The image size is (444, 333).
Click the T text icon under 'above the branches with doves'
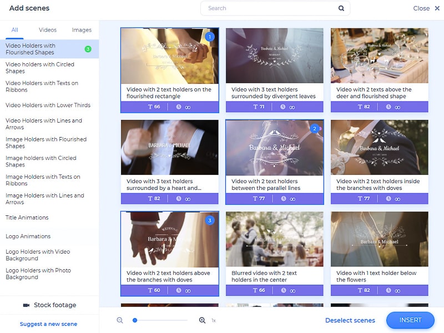coord(150,290)
